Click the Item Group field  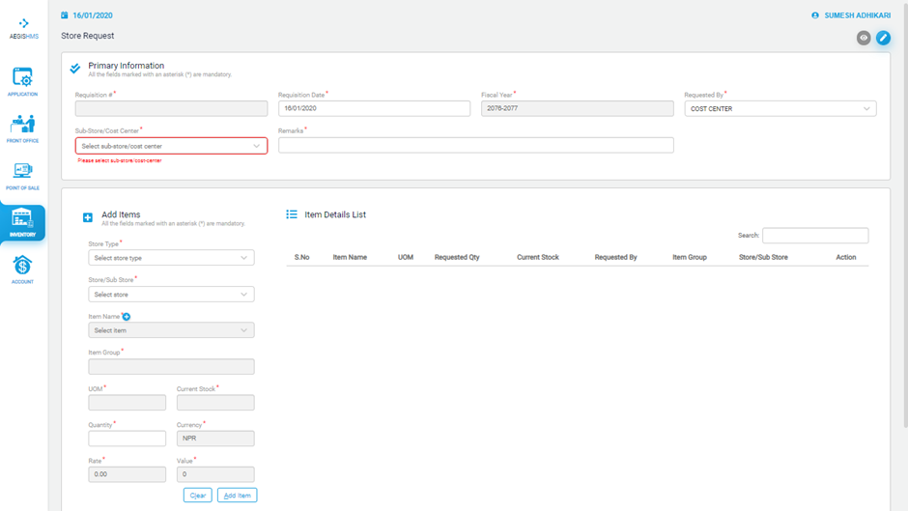[x=171, y=366]
